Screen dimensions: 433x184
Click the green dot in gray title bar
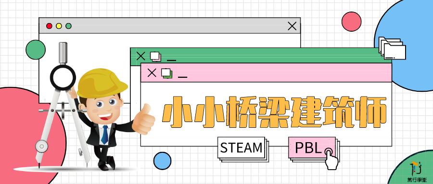point(68,26)
